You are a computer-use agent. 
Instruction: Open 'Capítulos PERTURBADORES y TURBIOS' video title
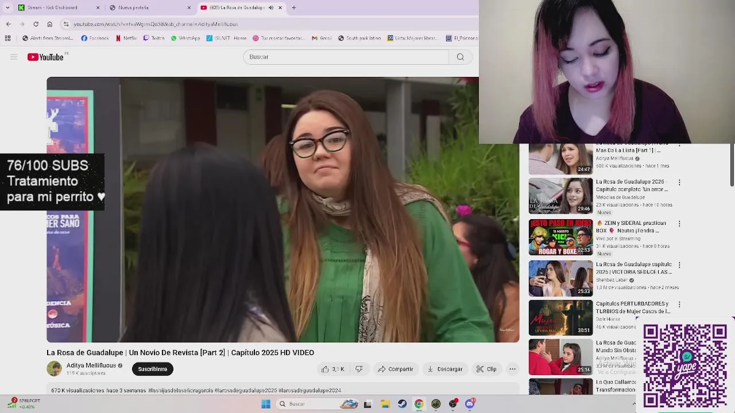coord(633,307)
